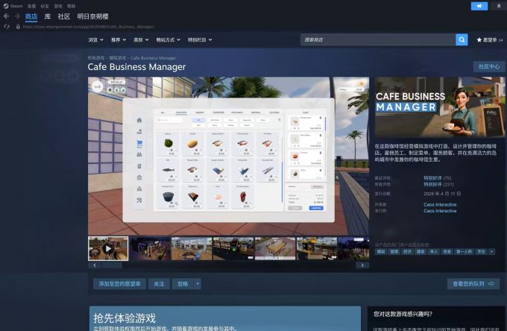This screenshot has height=331, width=507.
Task: Click the plus button after the tags
Action: 491,251
